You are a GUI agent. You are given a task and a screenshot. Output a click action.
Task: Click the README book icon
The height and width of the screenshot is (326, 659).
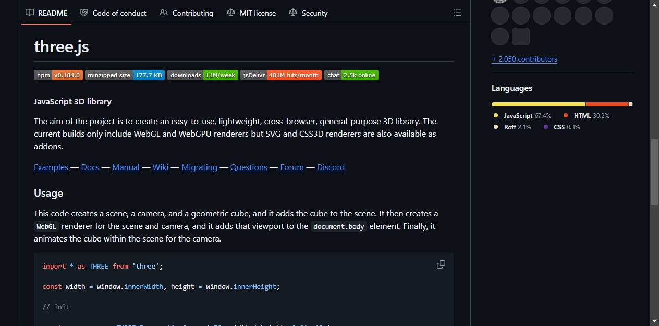coord(30,13)
